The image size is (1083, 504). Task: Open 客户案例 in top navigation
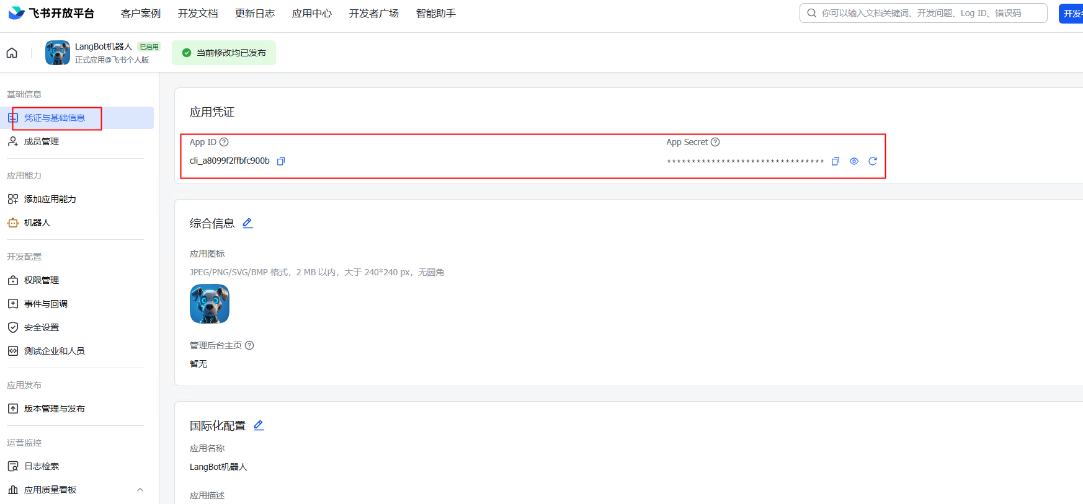(141, 13)
